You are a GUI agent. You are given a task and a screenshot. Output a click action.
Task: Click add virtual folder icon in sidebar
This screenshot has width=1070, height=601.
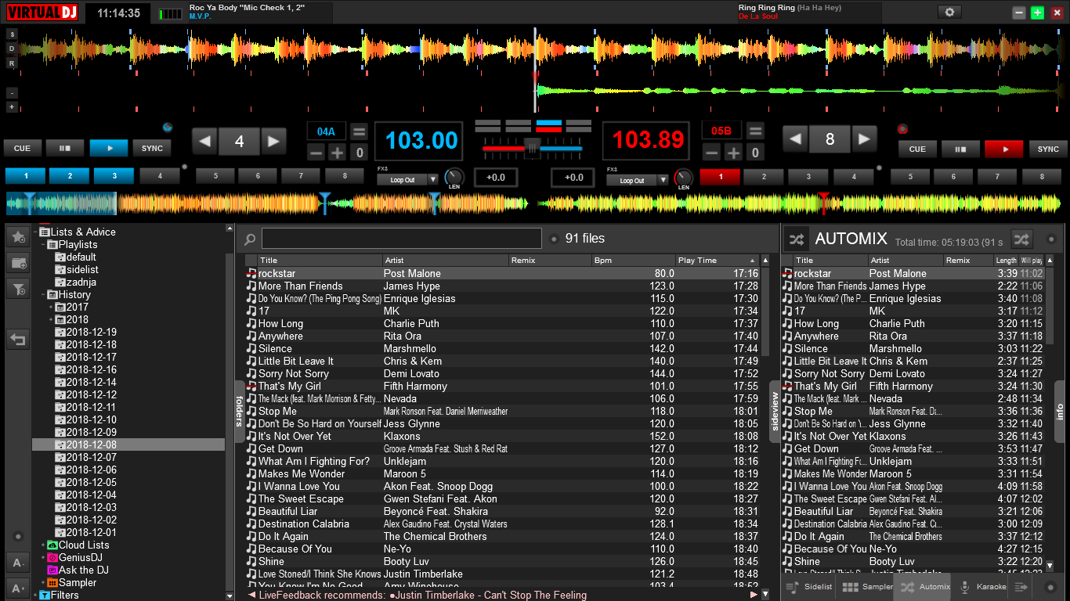click(18, 263)
